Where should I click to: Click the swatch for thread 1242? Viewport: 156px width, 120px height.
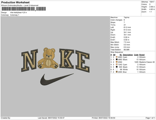click(117, 64)
